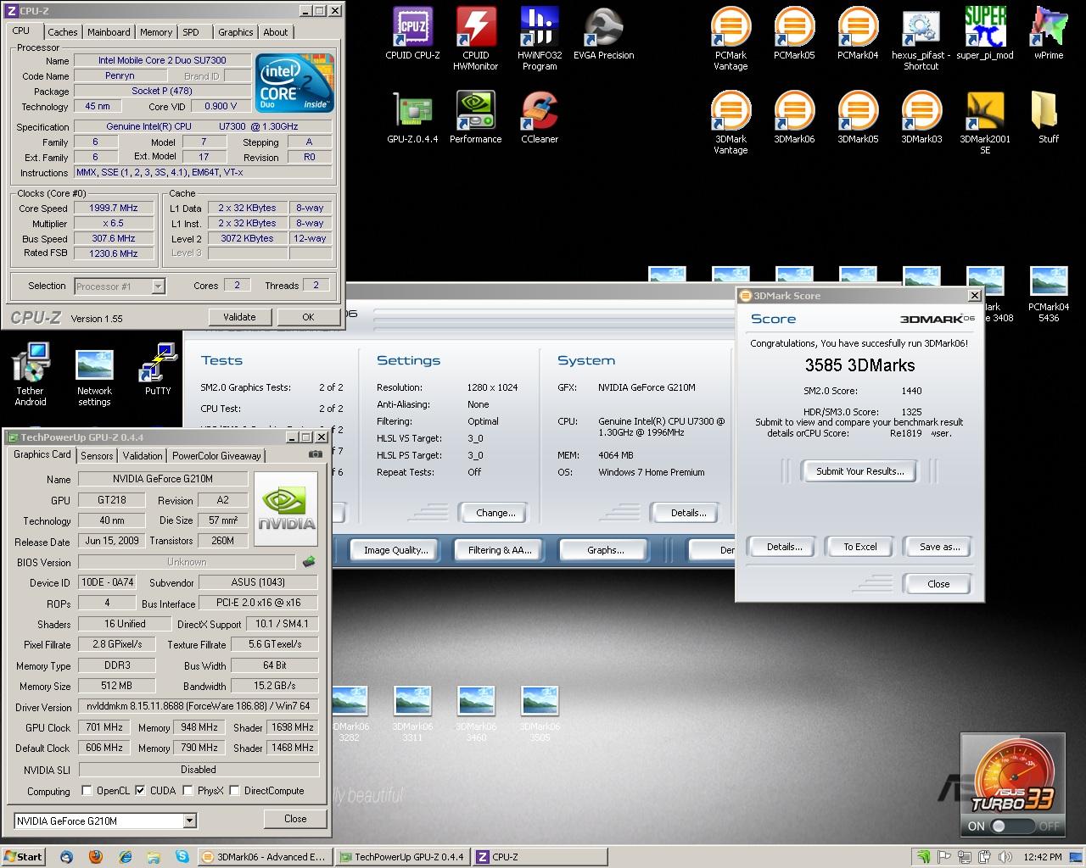Click Details button in 3DMark Score dialog

coord(784,547)
